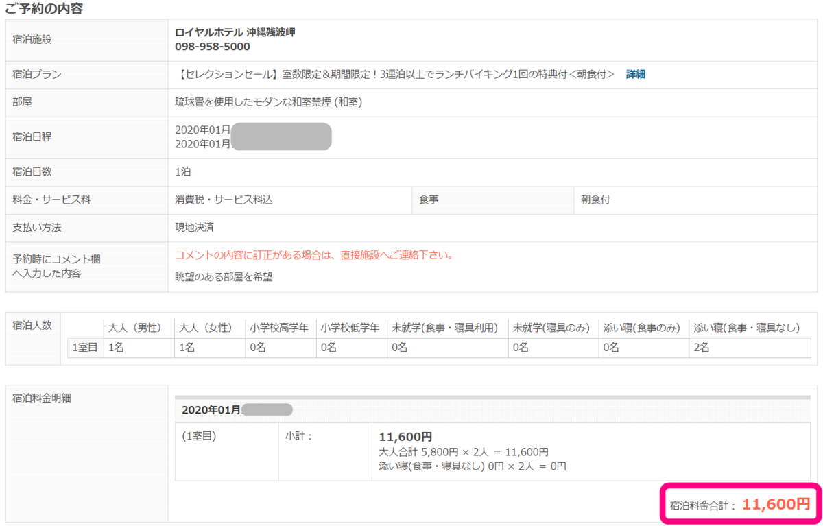The height and width of the screenshot is (526, 823).
Task: Select line 添い寝(食事・寝具なし) 0円 × 2人 = 0円
Action: click(473, 466)
